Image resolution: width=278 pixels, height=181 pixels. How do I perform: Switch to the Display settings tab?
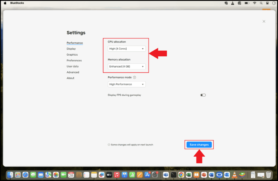point(71,49)
